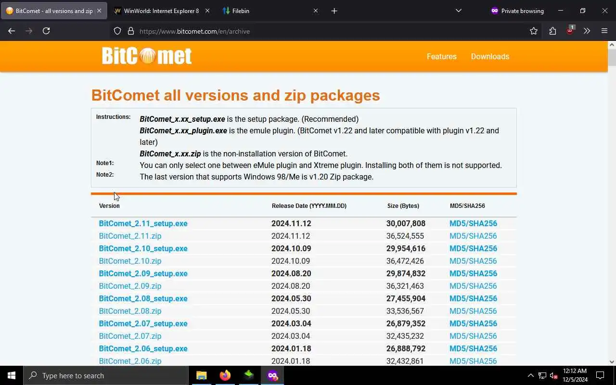Open Firefox private browsing taskbar icon
Image resolution: width=616 pixels, height=385 pixels.
(272, 375)
